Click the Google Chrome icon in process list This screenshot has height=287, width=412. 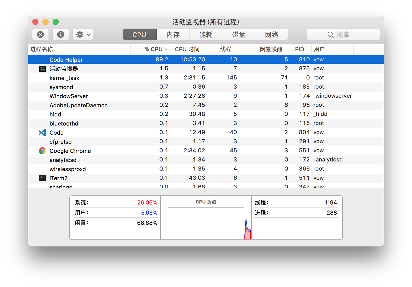(x=42, y=151)
